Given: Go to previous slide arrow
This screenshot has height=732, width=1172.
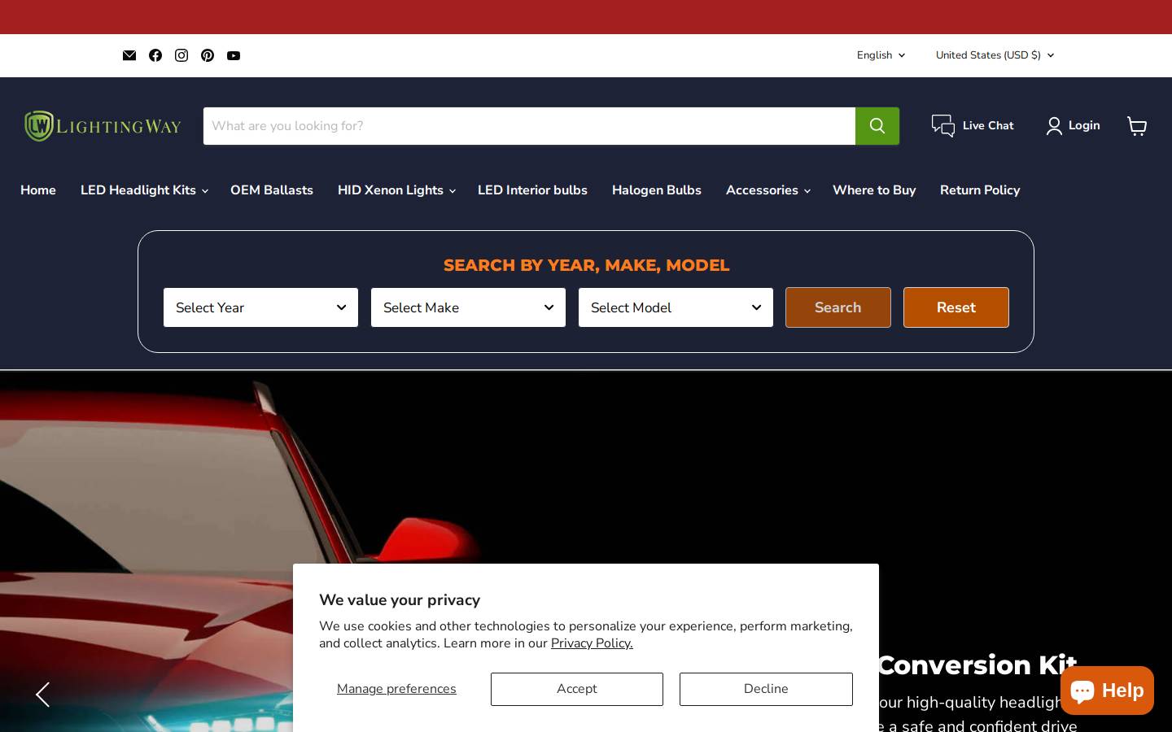Looking at the screenshot, I should pos(42,695).
